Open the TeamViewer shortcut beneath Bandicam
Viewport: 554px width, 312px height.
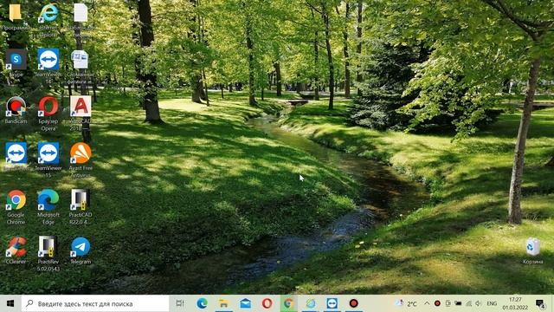pyautogui.click(x=16, y=153)
